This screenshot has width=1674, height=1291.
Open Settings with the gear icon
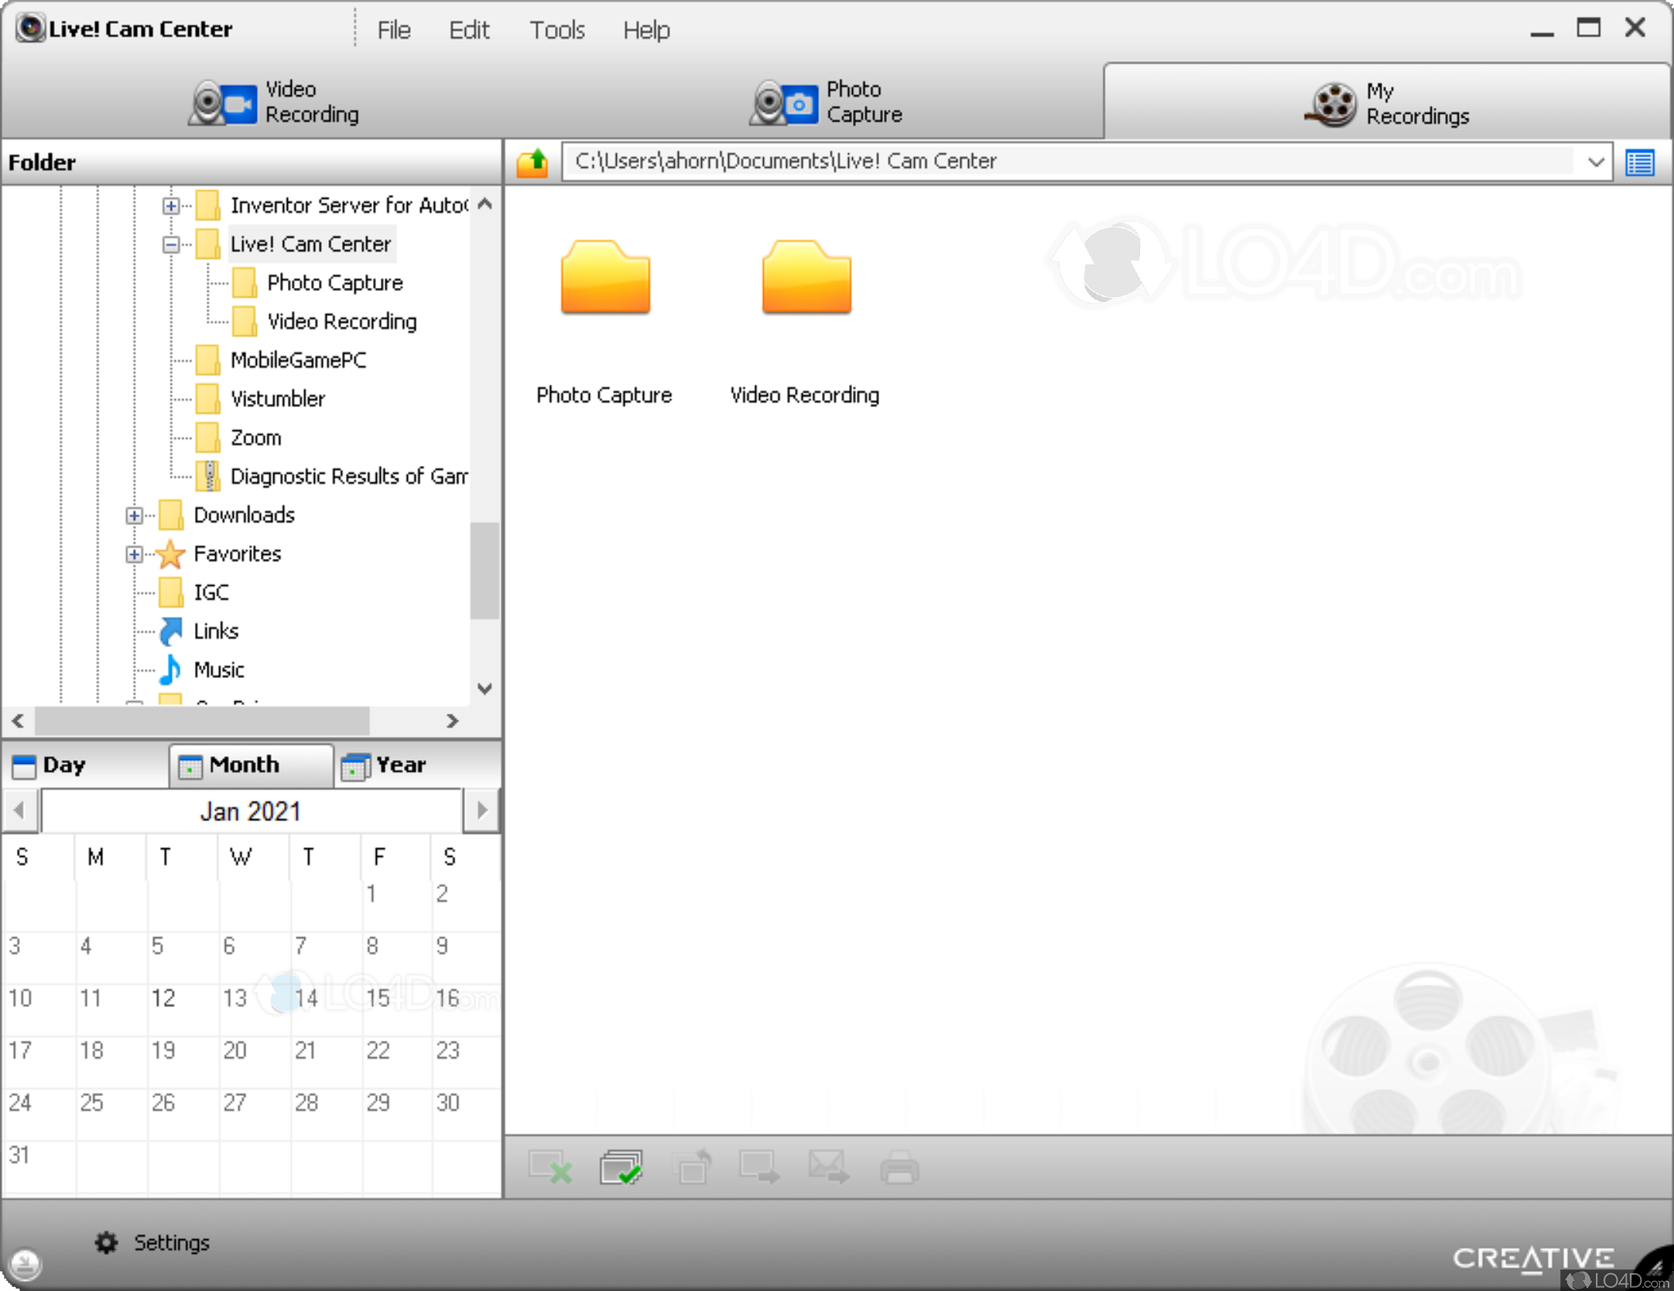point(106,1243)
